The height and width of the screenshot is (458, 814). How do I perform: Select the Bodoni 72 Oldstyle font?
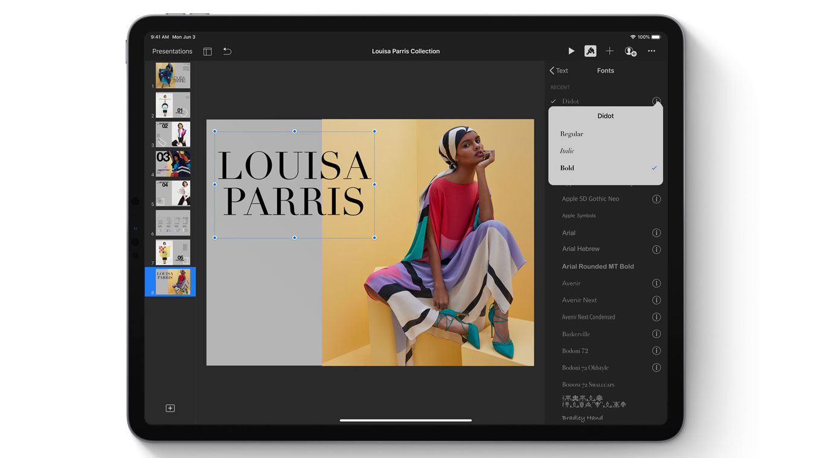(x=585, y=367)
